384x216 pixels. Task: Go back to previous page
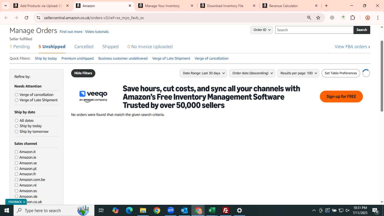click(6, 18)
